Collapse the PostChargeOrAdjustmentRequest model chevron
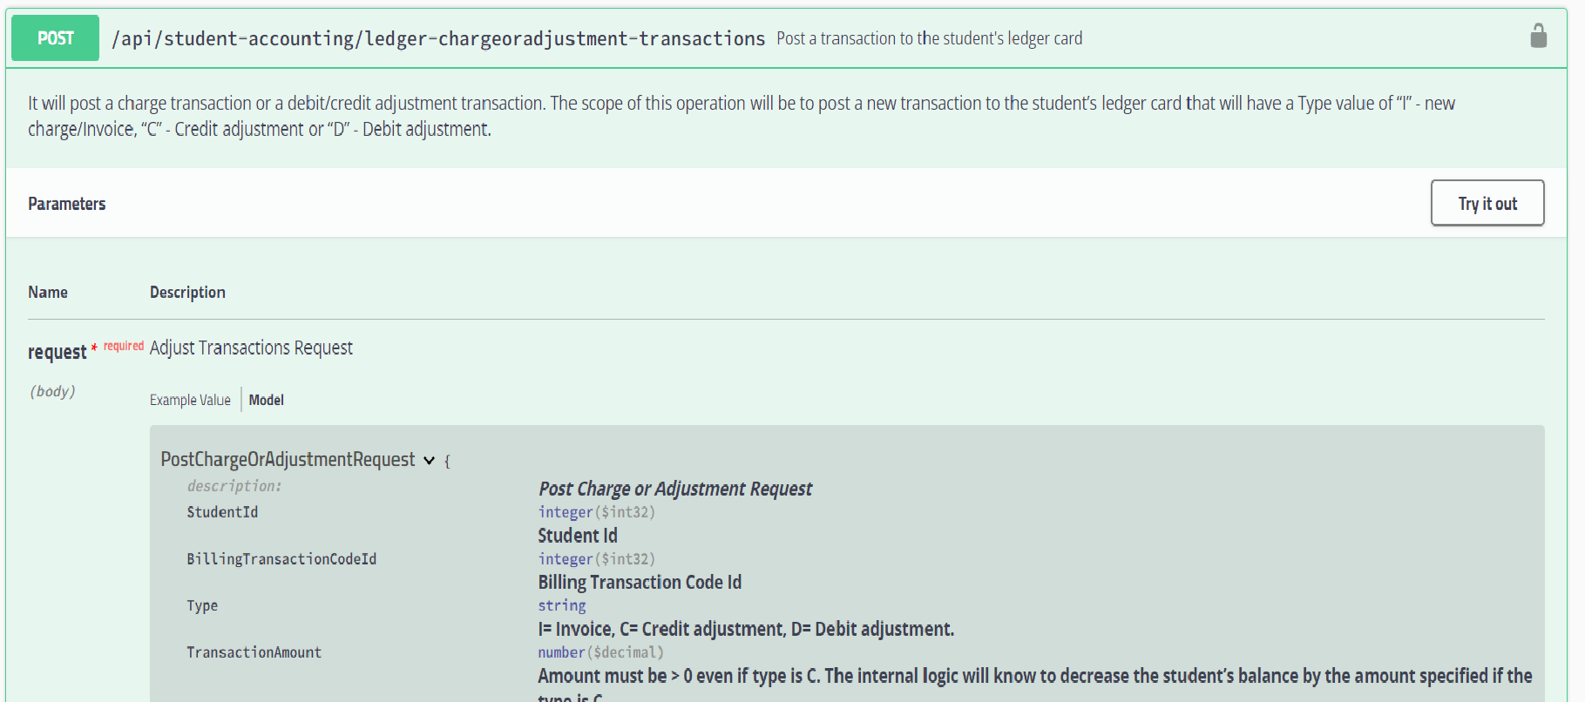 point(429,461)
